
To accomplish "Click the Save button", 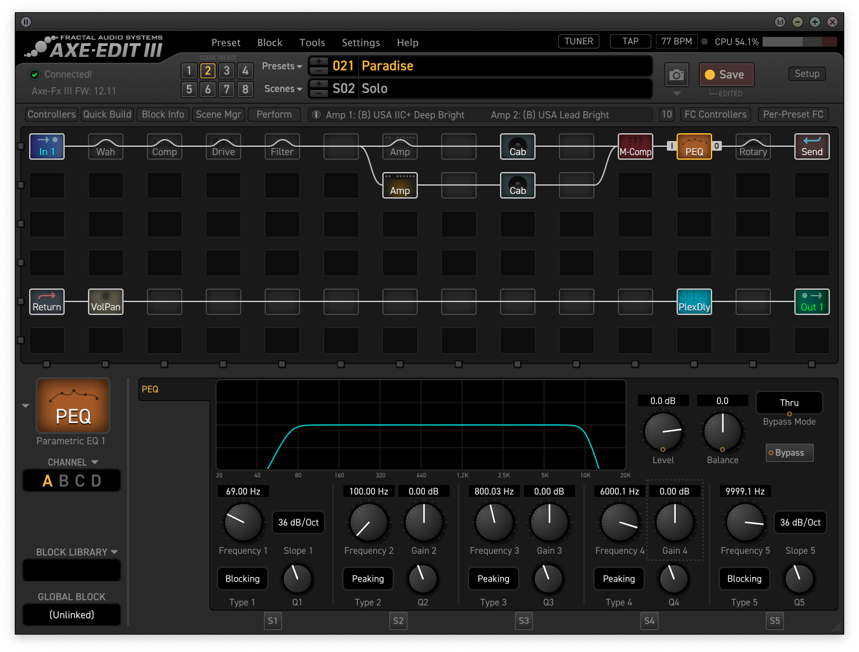I will tap(726, 75).
